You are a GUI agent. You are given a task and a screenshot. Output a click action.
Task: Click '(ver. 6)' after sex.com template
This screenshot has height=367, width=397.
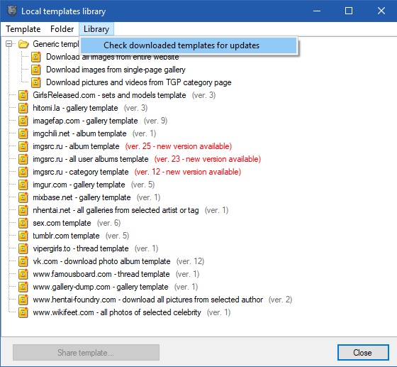coord(108,223)
